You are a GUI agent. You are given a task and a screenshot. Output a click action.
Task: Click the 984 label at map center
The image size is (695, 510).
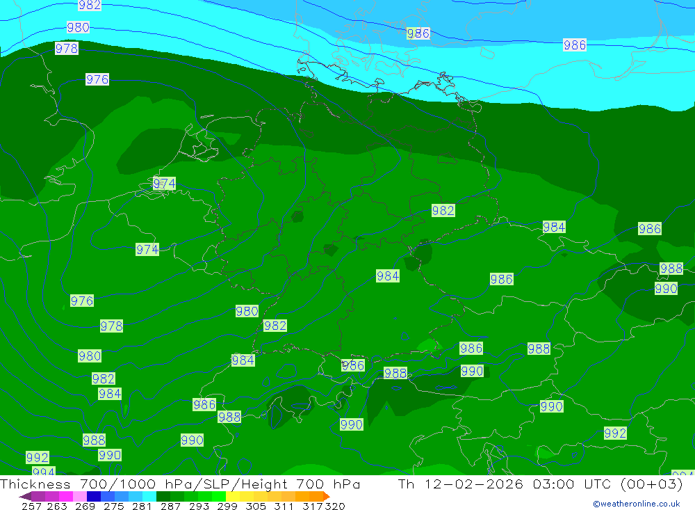point(388,276)
